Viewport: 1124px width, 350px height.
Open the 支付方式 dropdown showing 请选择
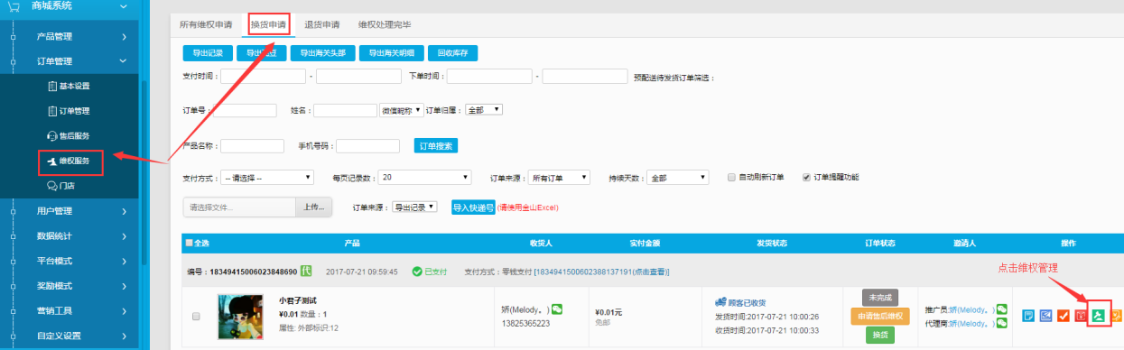(x=267, y=178)
